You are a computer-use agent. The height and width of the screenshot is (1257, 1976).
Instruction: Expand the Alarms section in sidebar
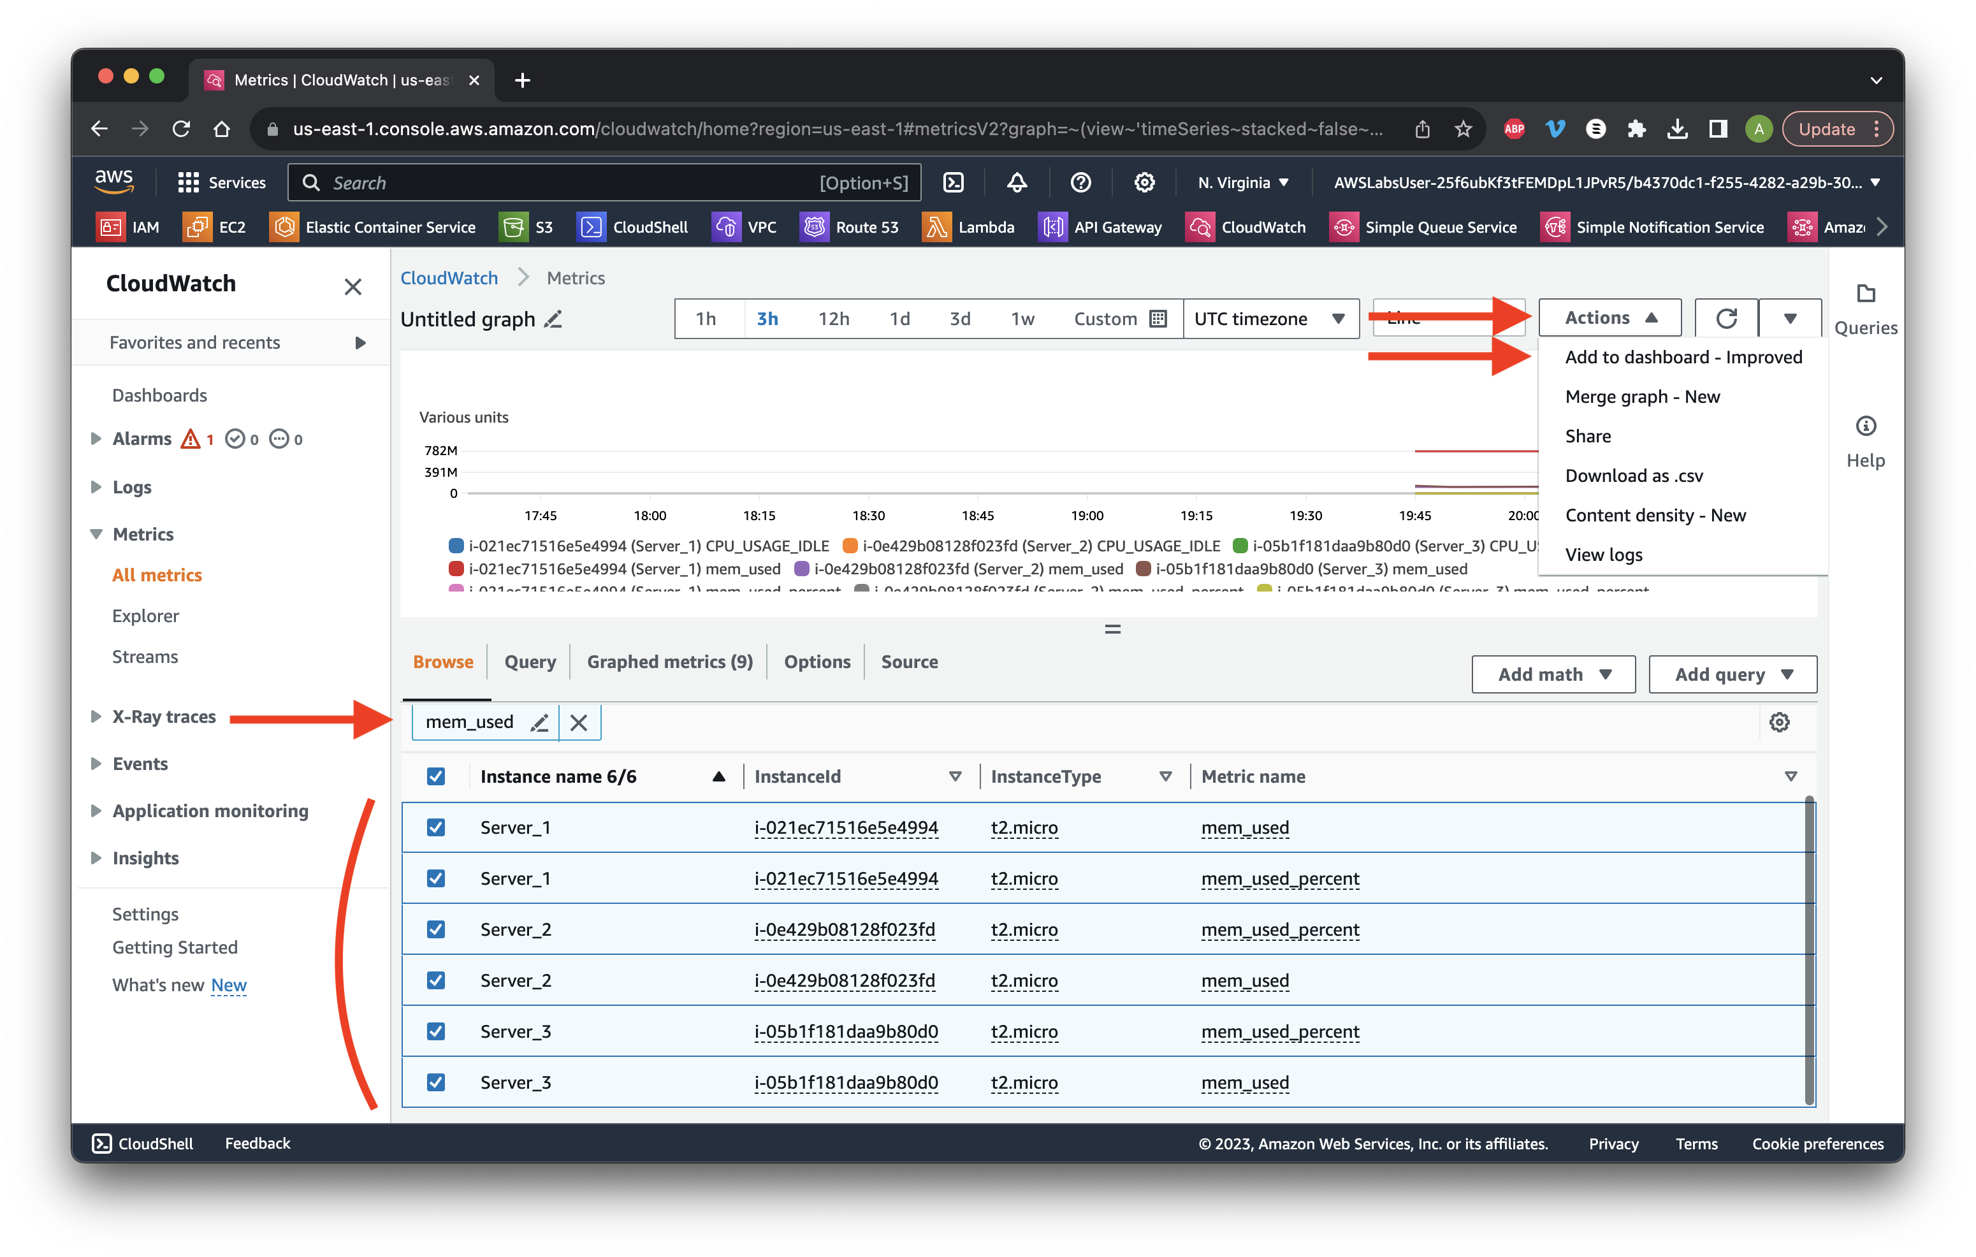[x=96, y=439]
